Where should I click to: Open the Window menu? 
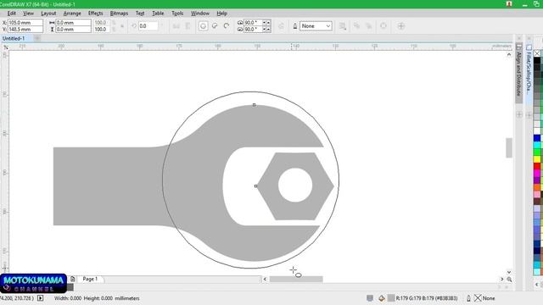[x=200, y=14]
